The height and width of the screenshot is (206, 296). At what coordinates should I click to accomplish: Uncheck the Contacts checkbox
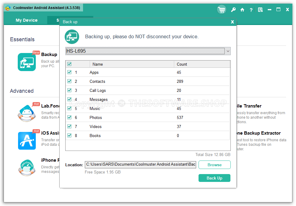coord(69,81)
